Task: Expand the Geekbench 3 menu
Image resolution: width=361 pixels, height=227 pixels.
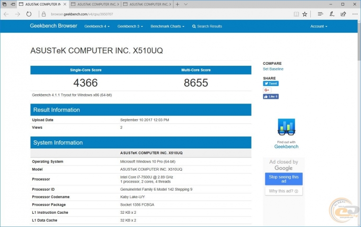Action: pos(130,26)
